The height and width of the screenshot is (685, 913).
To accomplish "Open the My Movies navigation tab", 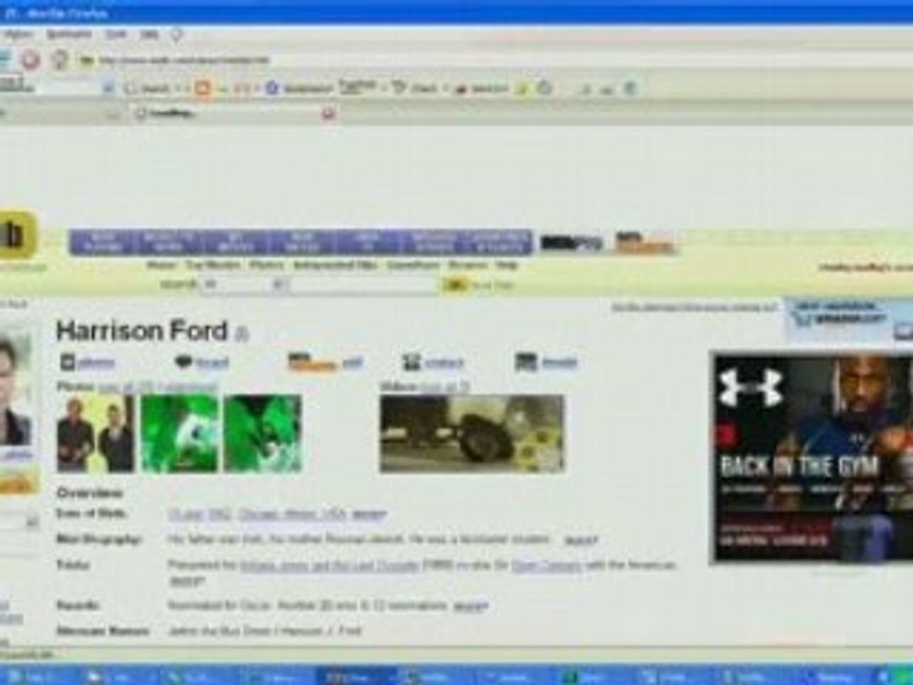I will coord(236,243).
